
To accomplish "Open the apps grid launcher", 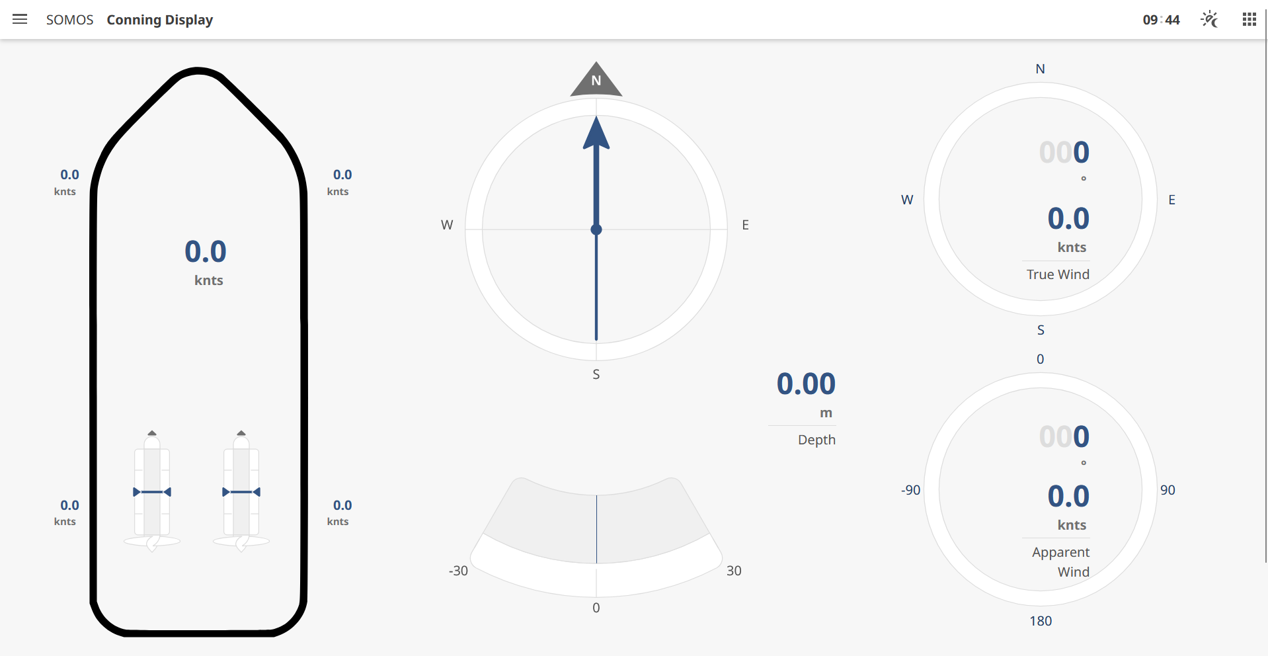I will coord(1249,20).
